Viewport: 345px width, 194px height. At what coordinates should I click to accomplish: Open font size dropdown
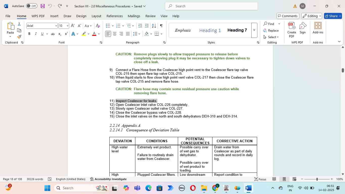pyautogui.click(x=67, y=26)
